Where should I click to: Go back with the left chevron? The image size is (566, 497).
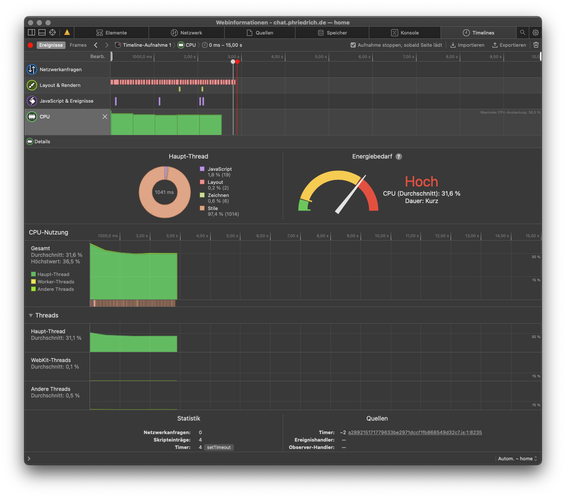pos(96,45)
